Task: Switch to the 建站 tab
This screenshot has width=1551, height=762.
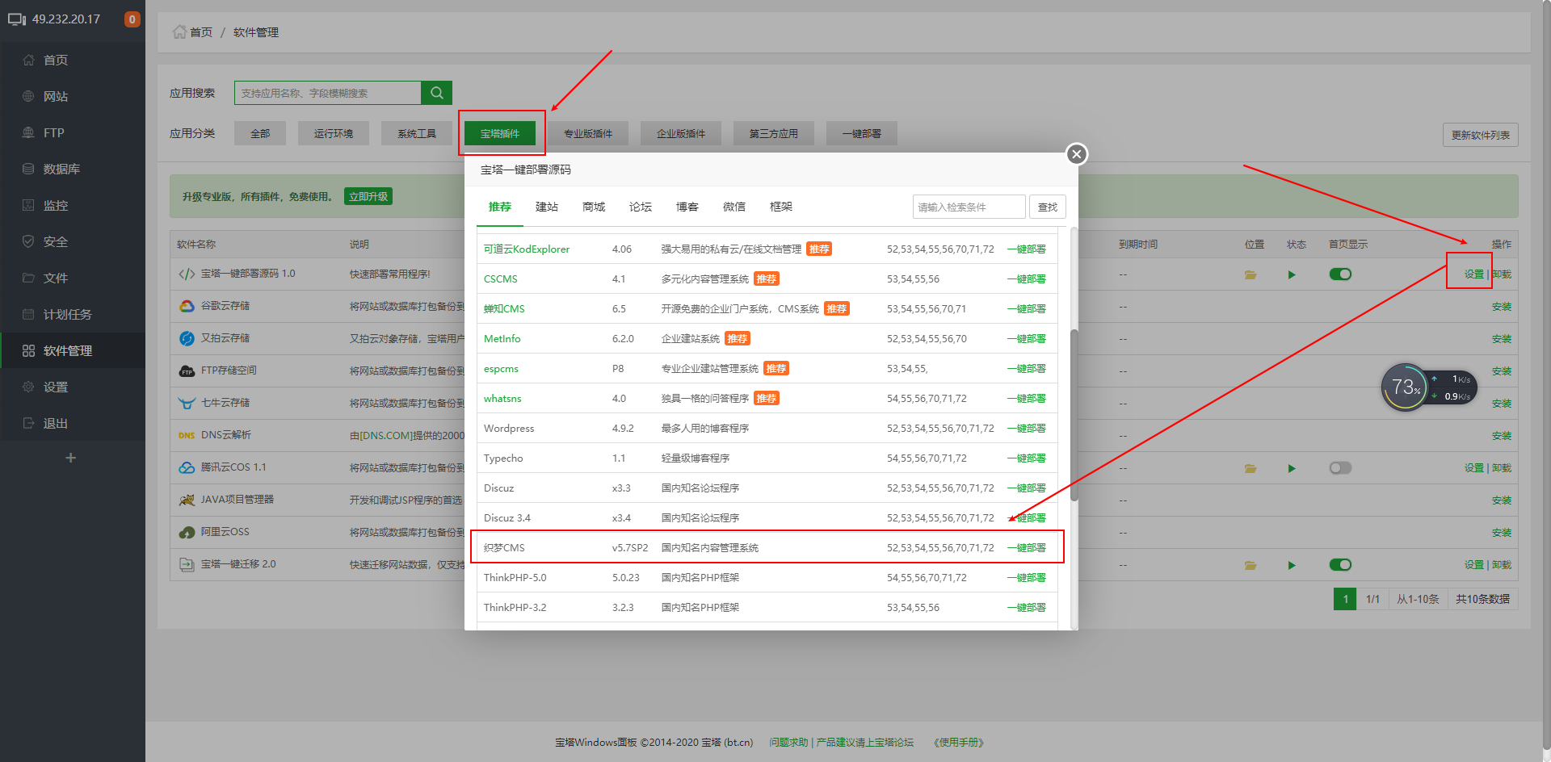Action: [547, 207]
